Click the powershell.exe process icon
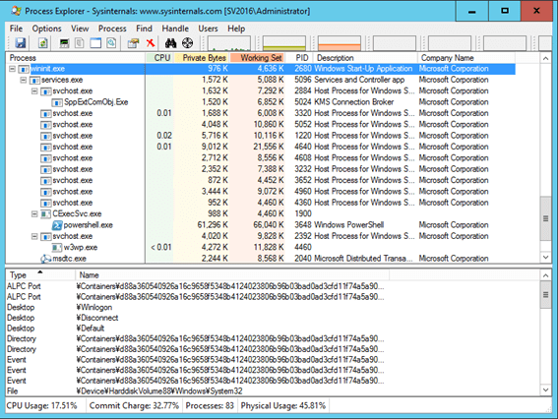 tap(57, 225)
